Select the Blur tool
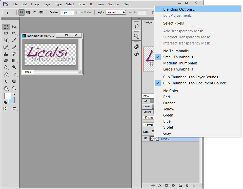 coord(6,67)
